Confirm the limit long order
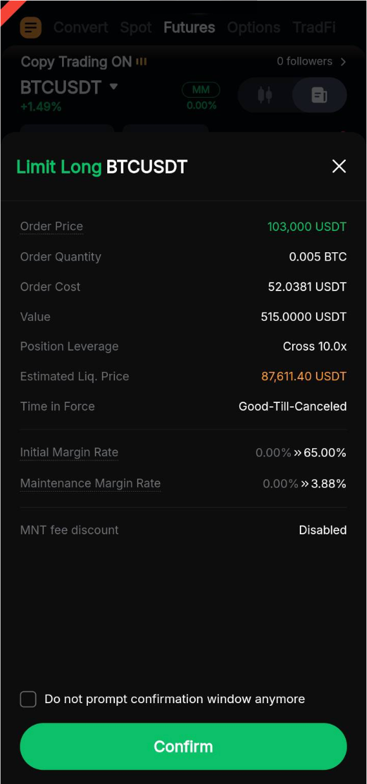 (183, 746)
